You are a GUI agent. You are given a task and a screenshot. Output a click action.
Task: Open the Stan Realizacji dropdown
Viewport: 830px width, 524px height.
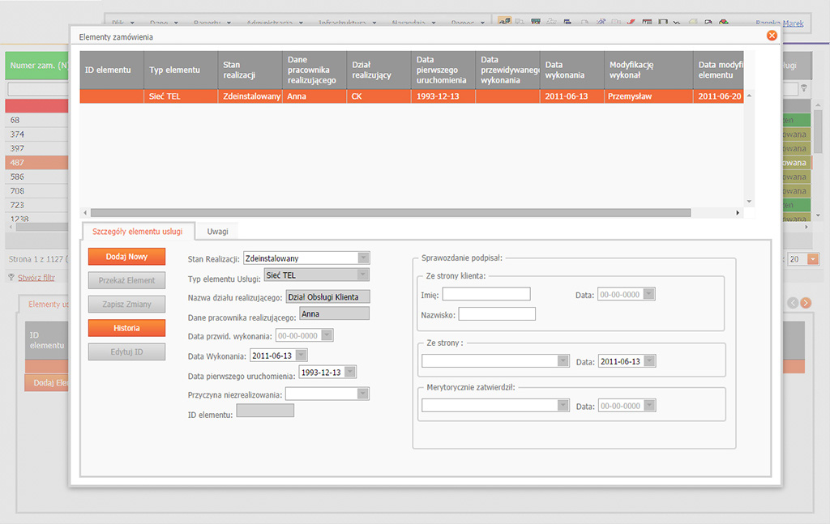(364, 258)
